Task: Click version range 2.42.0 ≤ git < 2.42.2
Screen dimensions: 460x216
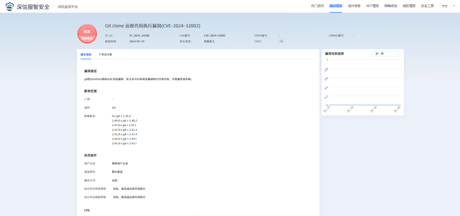Action: click(x=124, y=129)
